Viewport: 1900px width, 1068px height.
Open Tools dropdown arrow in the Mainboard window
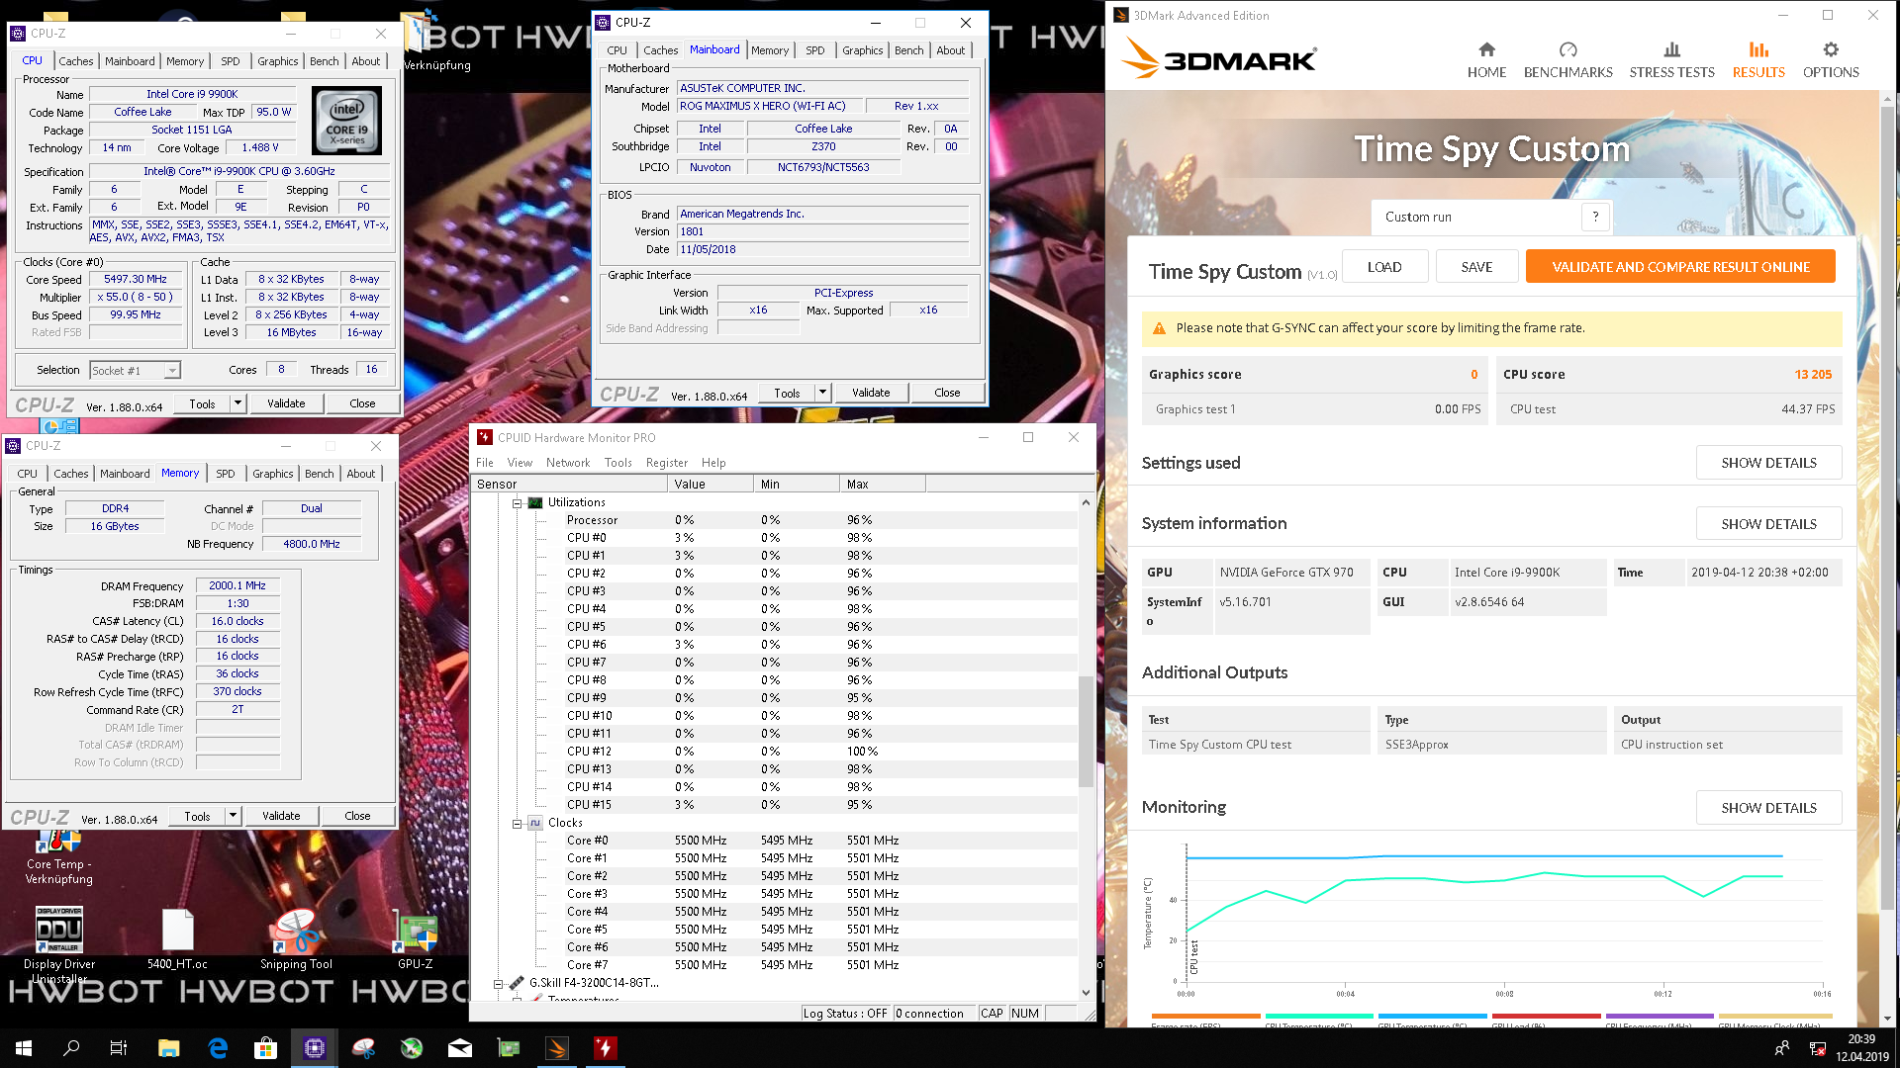pyautogui.click(x=822, y=393)
